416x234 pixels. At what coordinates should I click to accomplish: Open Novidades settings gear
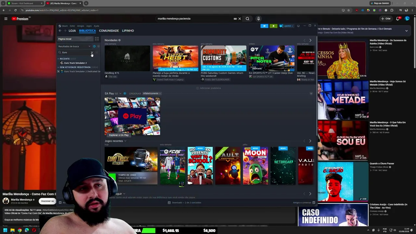point(120,40)
